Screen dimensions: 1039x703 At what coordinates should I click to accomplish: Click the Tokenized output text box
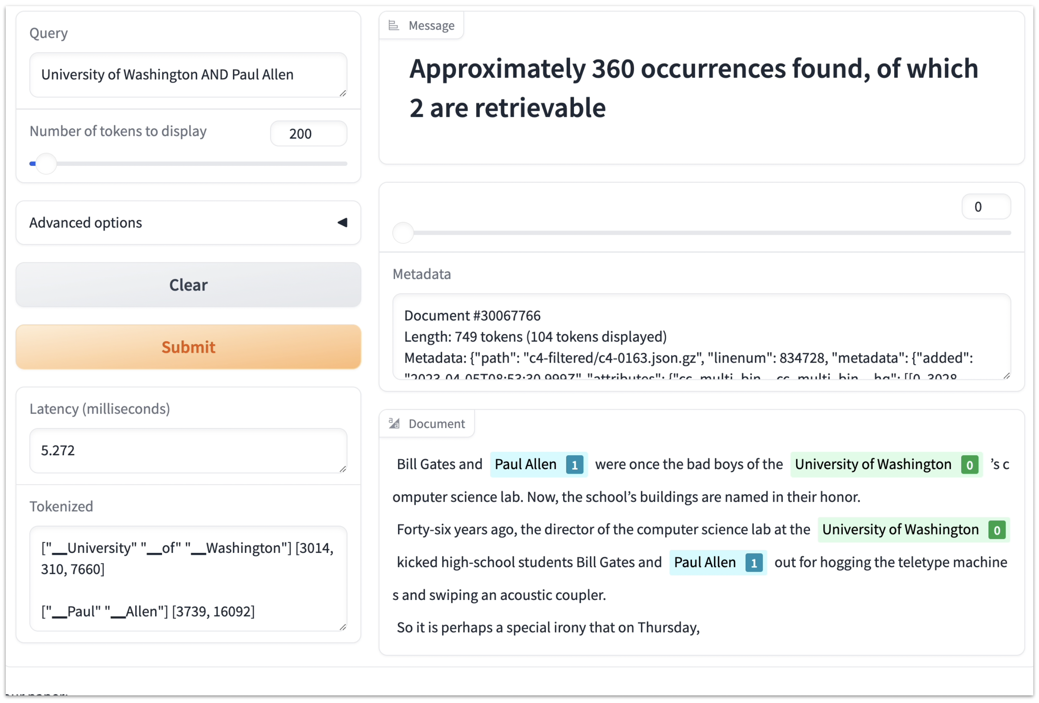[188, 578]
